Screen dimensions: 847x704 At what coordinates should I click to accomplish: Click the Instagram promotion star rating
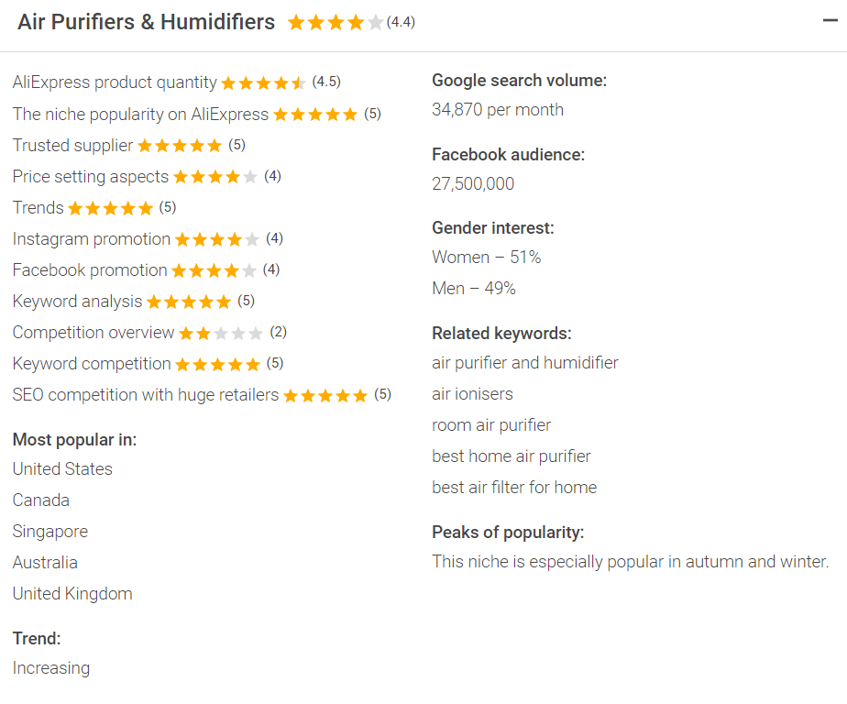coord(217,239)
